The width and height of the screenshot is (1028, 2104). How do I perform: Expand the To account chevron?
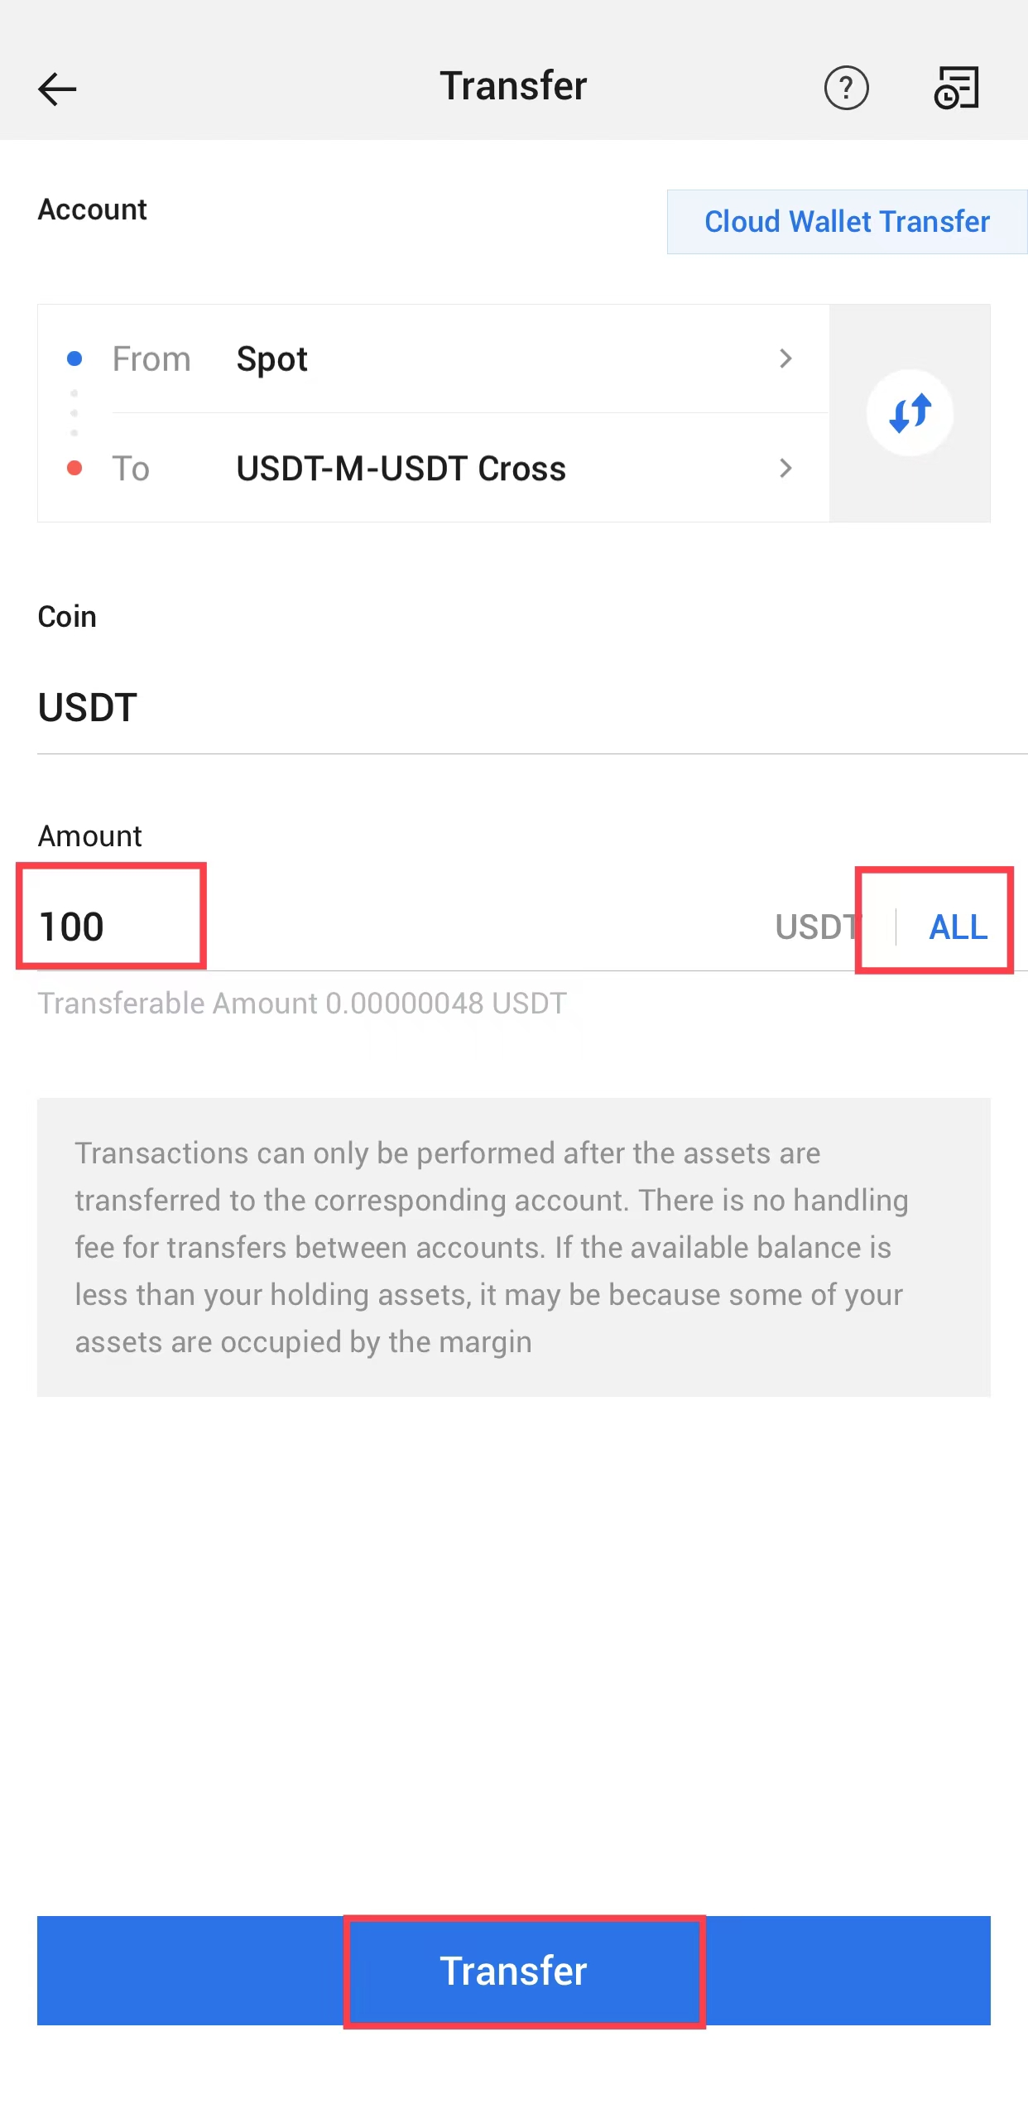[785, 468]
